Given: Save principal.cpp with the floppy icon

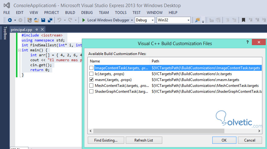Looking at the screenshot, I should (x=43, y=20).
